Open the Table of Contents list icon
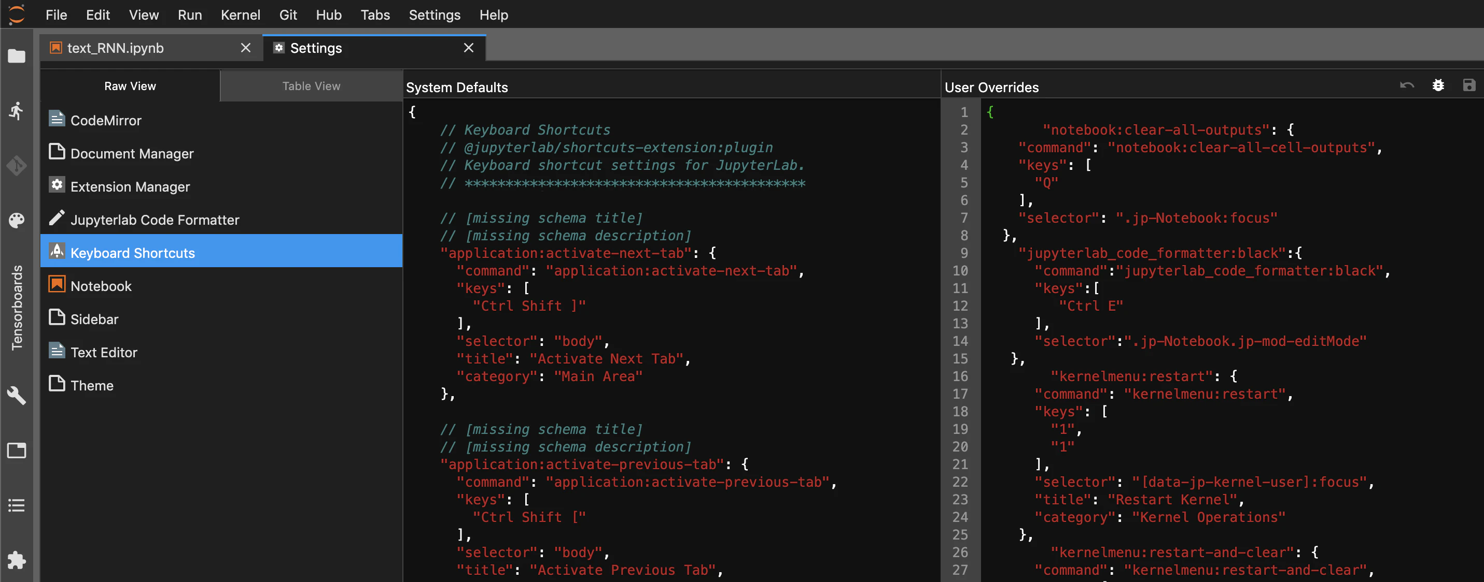Screen dimensions: 1484x582 point(16,505)
